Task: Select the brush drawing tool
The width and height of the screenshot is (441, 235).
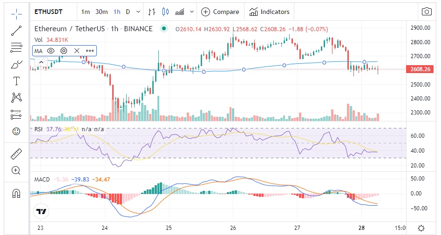Action: tap(16, 64)
